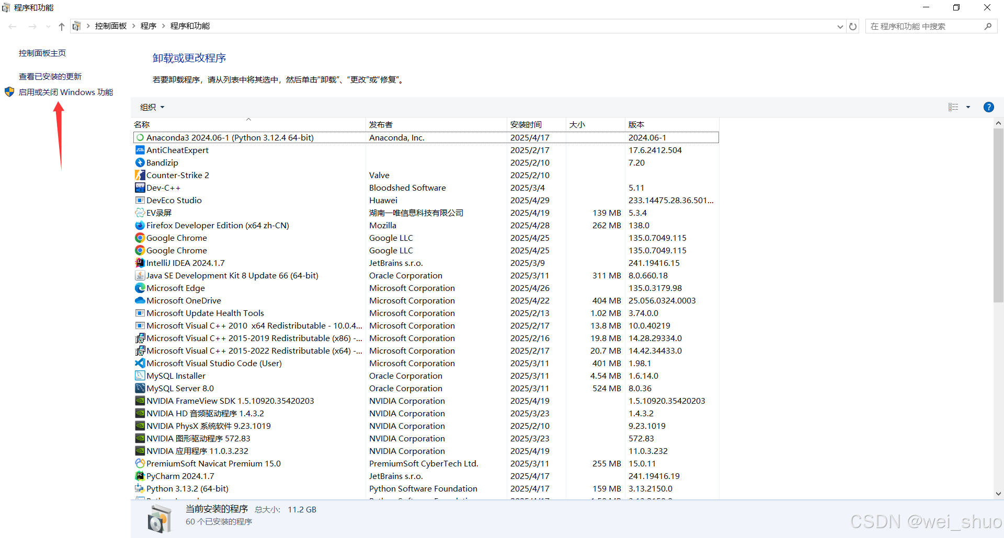Click the search magnifier icon
1004x538 pixels.
point(988,27)
